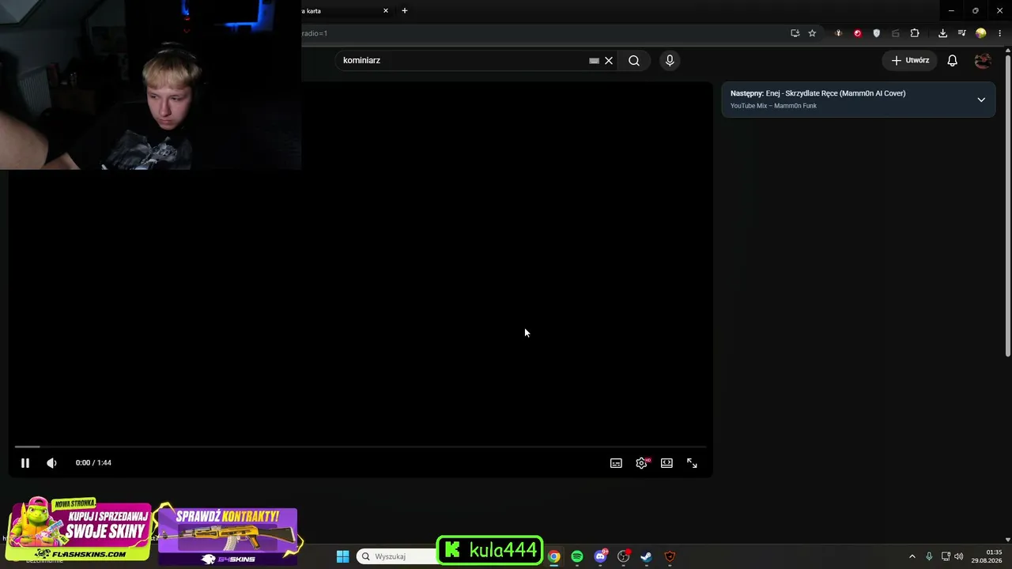The image size is (1012, 569).
Task: Open OBS Studio from taskbar
Action: point(623,556)
